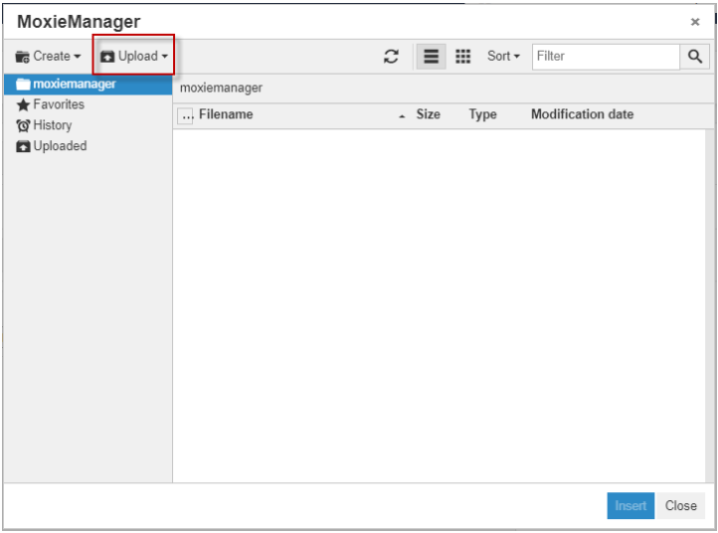Open Favorites in the sidebar

pos(51,104)
